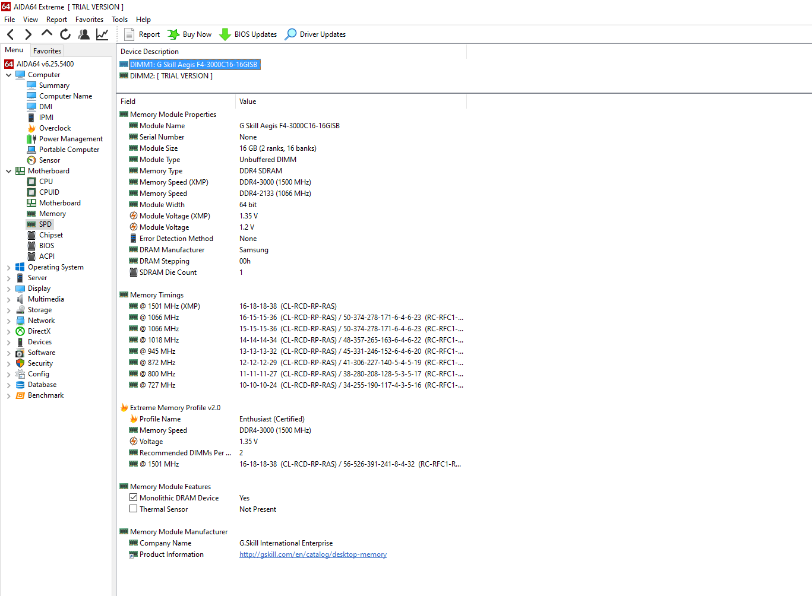Screen dimensions: 812x596
Task: Select the @ 1501 MHz (XMP) timing row
Action: 292,306
